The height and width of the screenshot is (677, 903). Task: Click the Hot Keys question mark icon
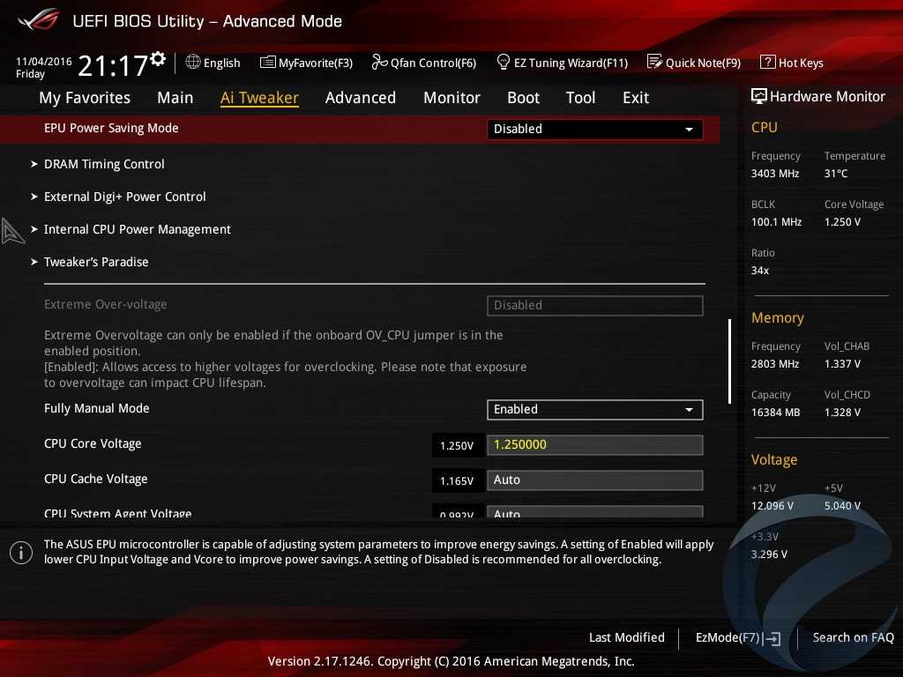tap(767, 62)
